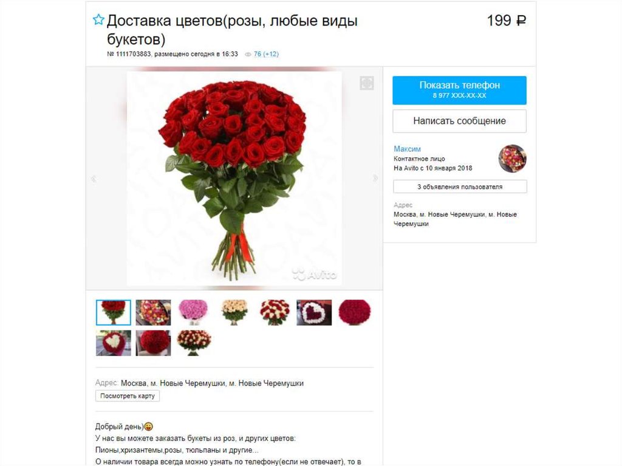Viewport: 622px width, 466px height.
Task: Select pink heart bouquet thumbnail
Action: click(x=193, y=313)
